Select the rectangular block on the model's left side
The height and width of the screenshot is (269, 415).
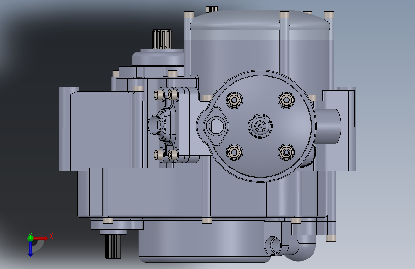pos(100,130)
